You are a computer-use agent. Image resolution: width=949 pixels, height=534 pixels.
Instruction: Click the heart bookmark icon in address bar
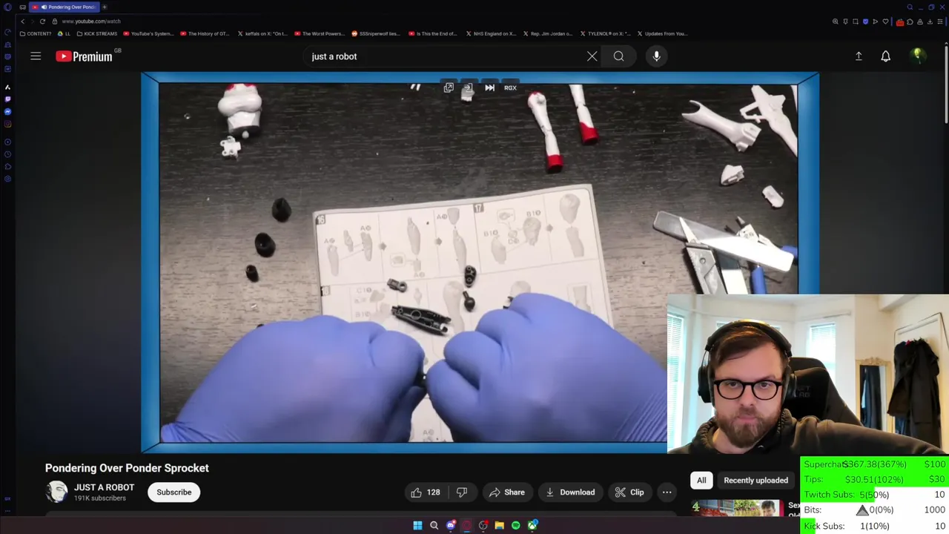[885, 22]
